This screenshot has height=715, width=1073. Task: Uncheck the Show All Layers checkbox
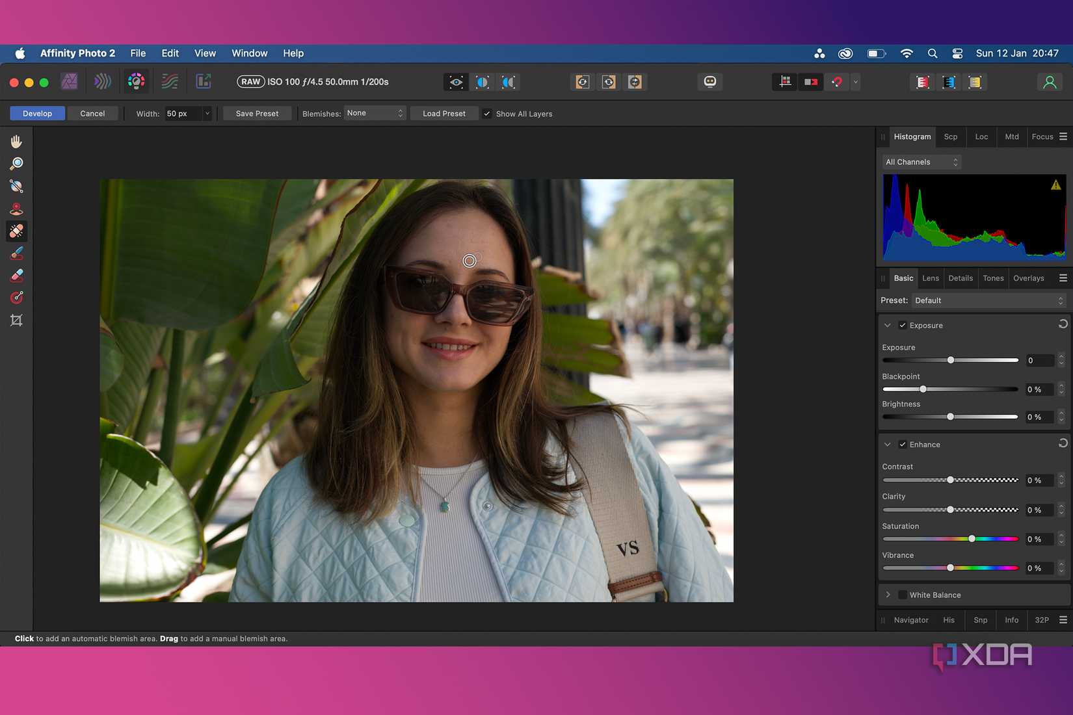coord(487,113)
